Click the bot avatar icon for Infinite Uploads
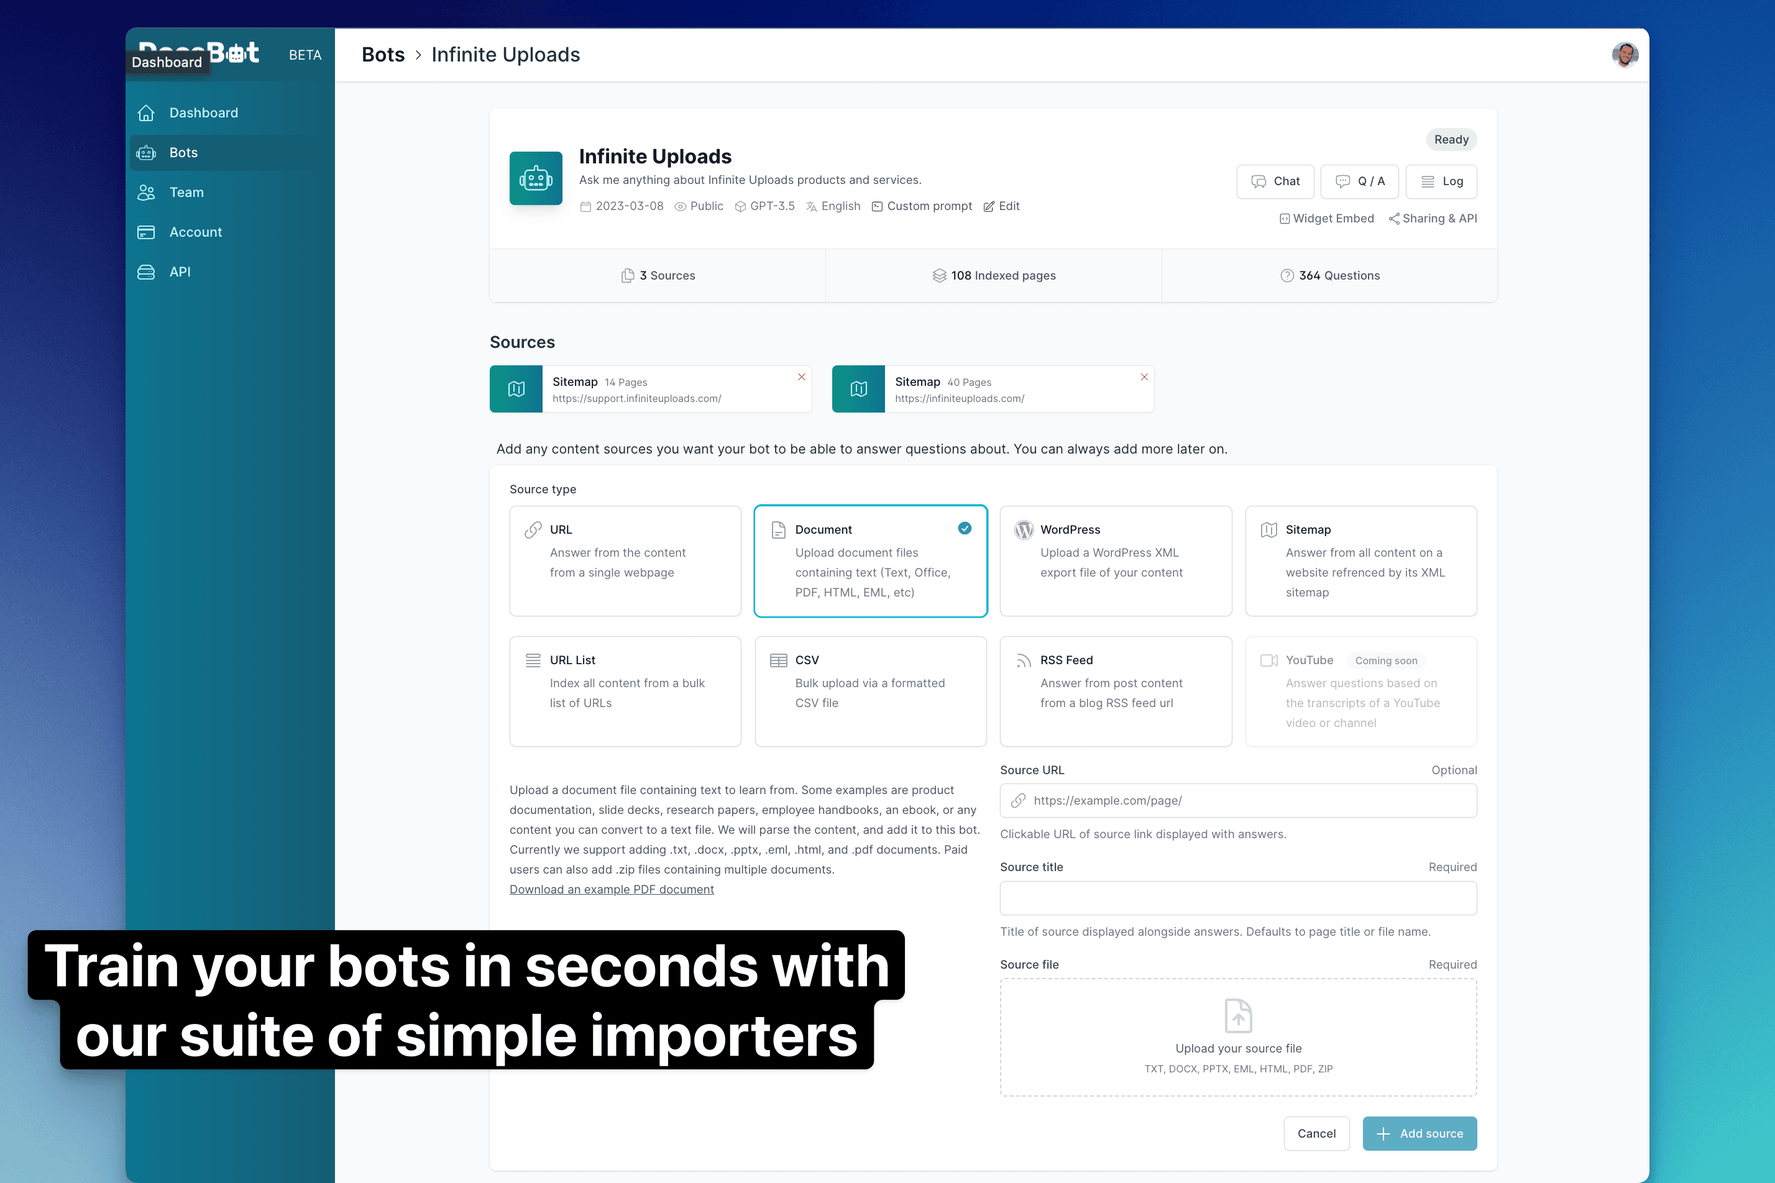 coord(535,178)
